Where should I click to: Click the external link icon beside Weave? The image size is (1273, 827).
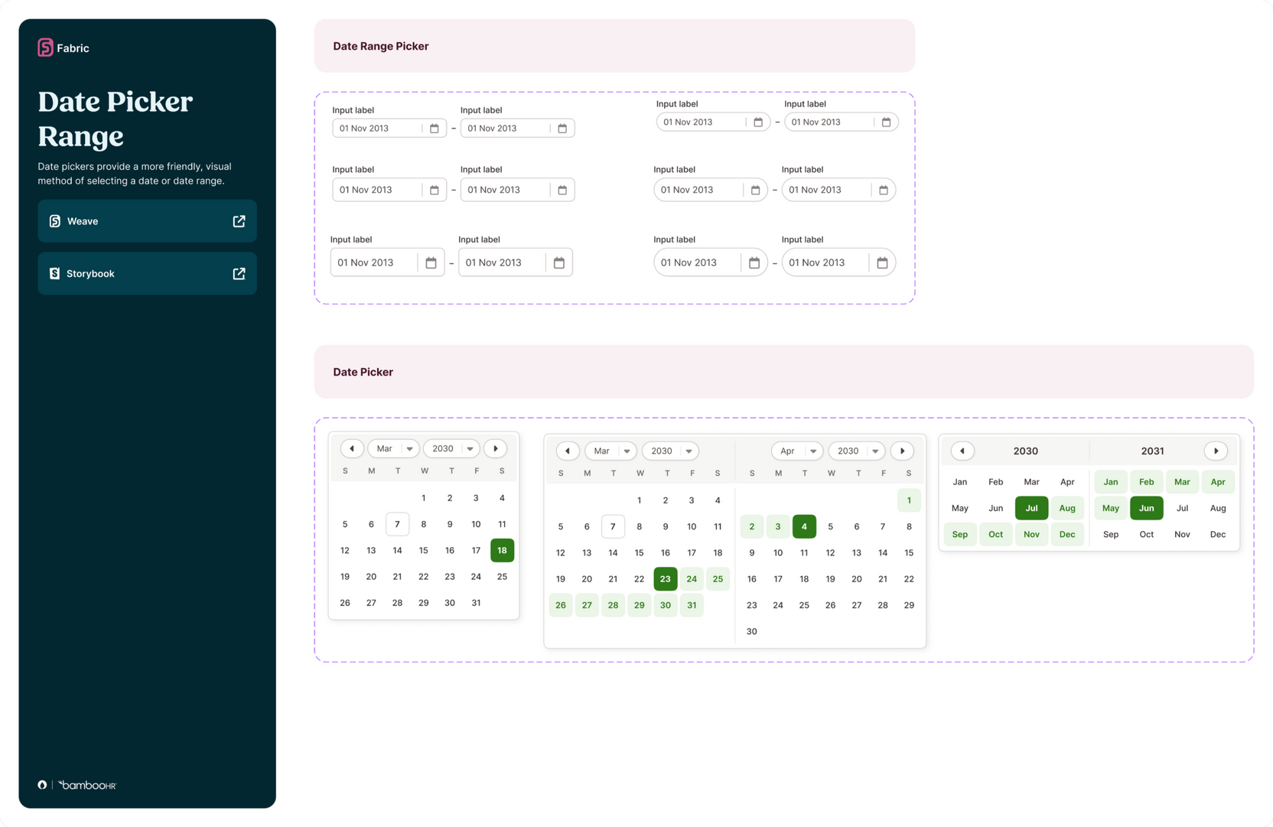[x=239, y=221]
